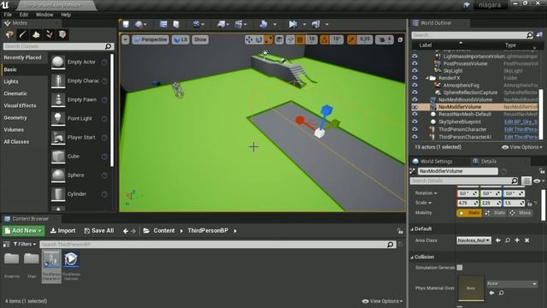Select the Geometry Editing mode icon
The width and height of the screenshot is (547, 308).
point(62,34)
